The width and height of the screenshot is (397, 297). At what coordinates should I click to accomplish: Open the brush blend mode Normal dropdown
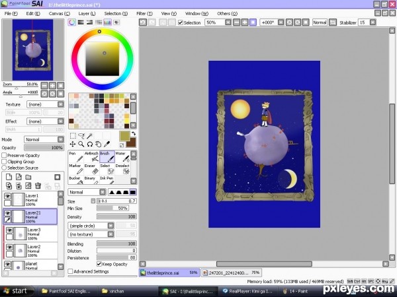(x=87, y=192)
